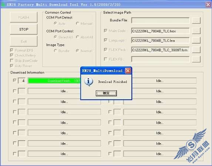Click browse button next to FLEX Pack path
212x166 pixels.
pos(196,50)
